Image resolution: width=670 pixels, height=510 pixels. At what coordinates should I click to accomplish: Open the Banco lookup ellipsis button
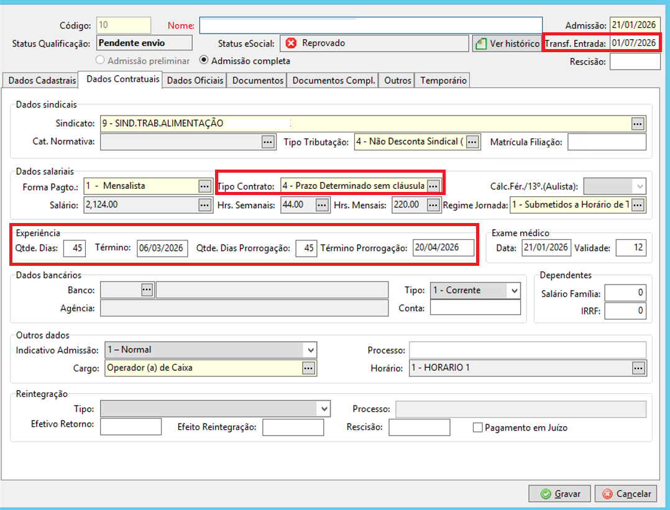(147, 290)
